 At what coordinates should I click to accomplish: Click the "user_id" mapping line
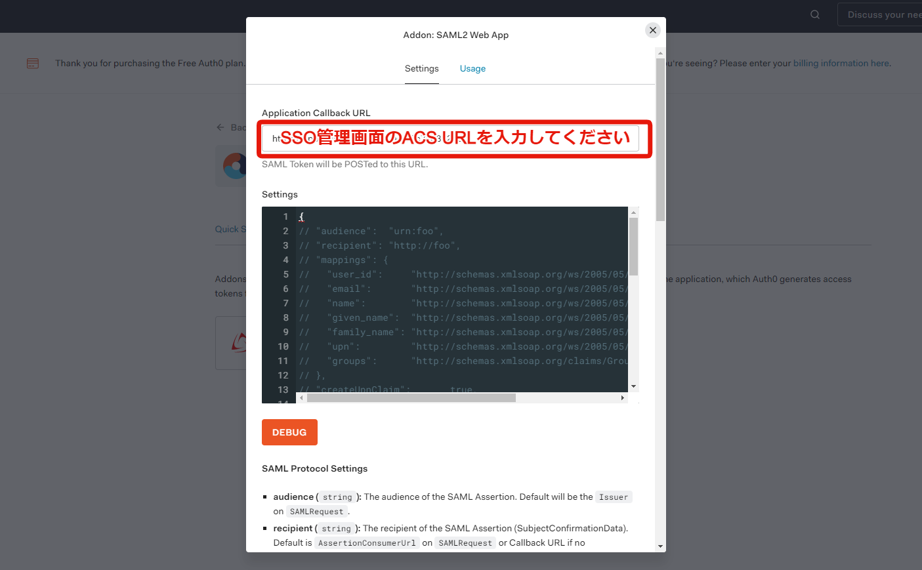click(463, 275)
